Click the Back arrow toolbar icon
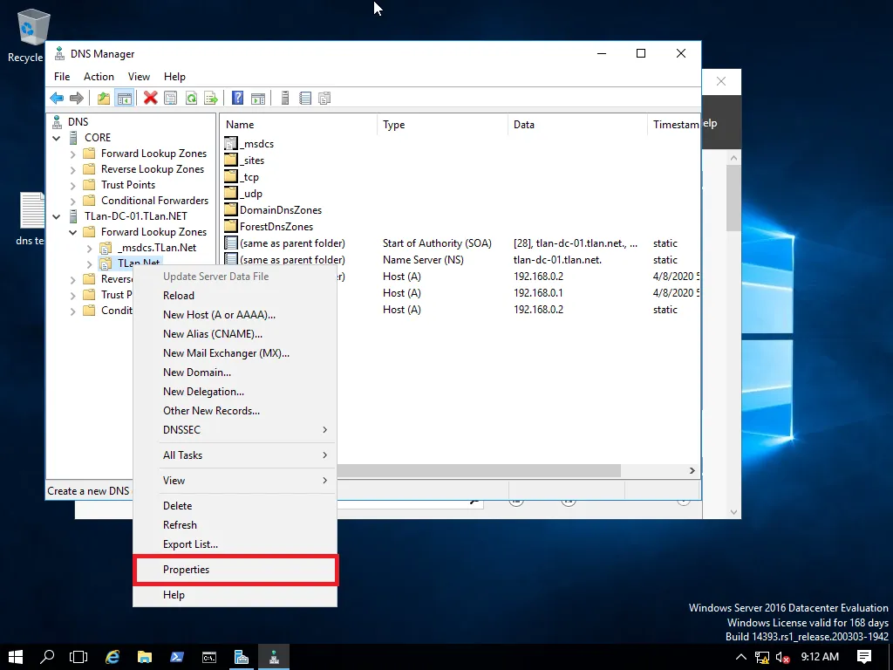Viewport: 893px width, 670px height. (57, 98)
